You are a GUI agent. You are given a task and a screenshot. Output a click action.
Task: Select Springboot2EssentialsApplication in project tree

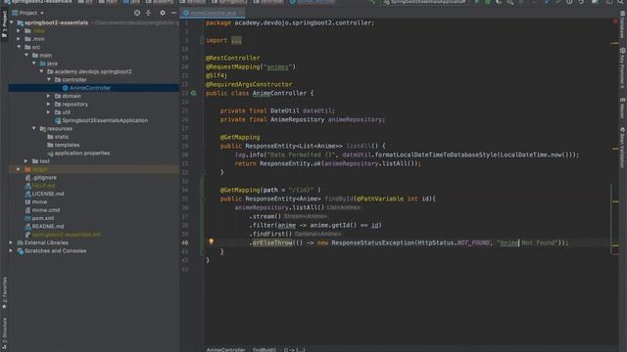pyautogui.click(x=105, y=120)
